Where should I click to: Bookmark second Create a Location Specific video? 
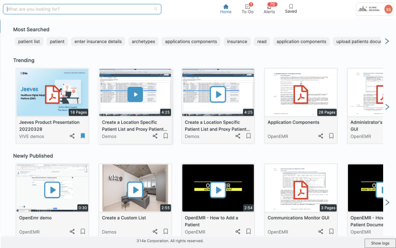(x=248, y=136)
